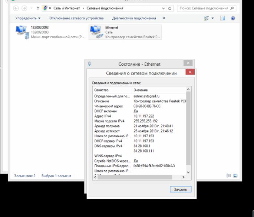Select the 'Локальный IPv6-адрес' row
Image resolution: width=254 pixels, height=217 pixels.
click(139, 166)
